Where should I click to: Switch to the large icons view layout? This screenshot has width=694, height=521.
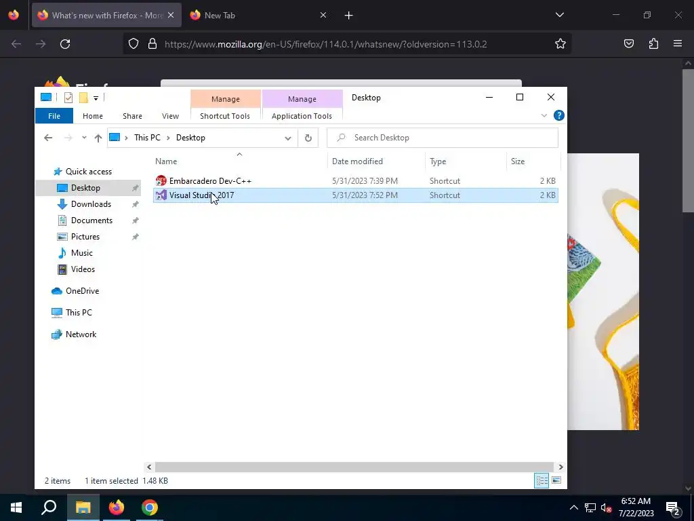tap(556, 481)
